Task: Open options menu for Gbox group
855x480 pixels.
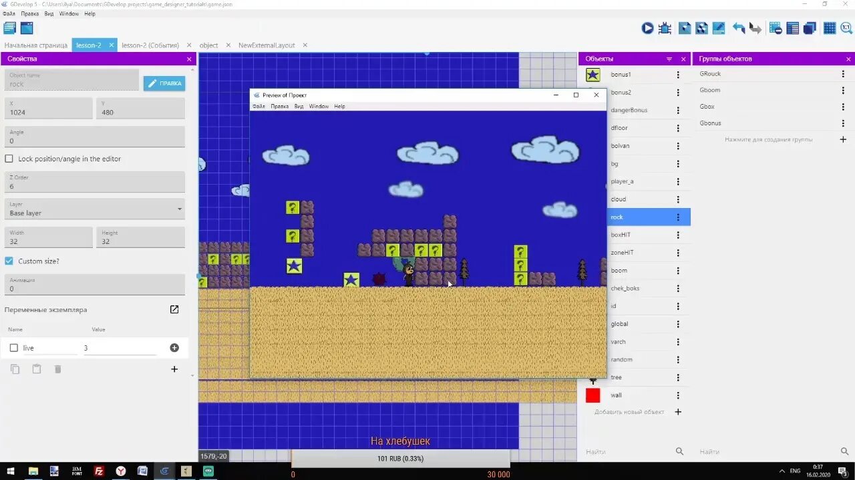Action: tap(843, 107)
